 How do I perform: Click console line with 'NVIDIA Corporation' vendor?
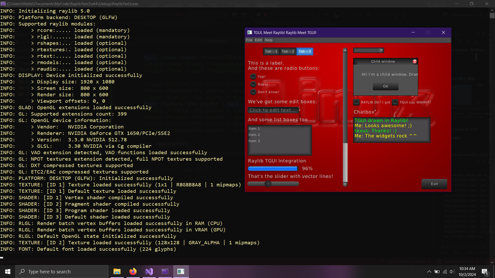point(62,127)
